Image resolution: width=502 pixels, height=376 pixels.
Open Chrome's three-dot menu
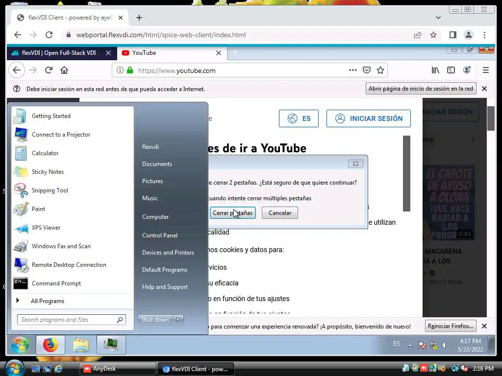[484, 35]
